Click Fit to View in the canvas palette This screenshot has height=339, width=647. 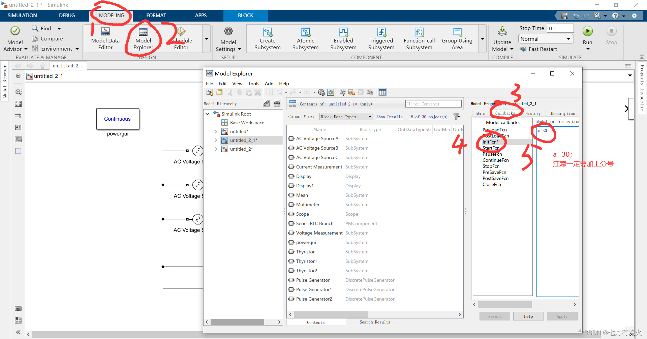click(x=18, y=104)
